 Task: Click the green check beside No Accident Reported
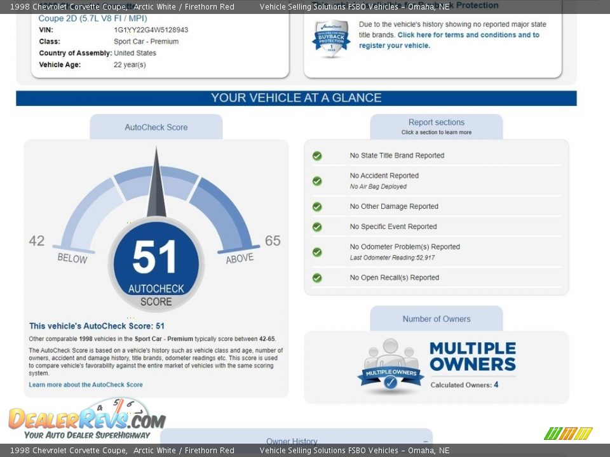[317, 181]
